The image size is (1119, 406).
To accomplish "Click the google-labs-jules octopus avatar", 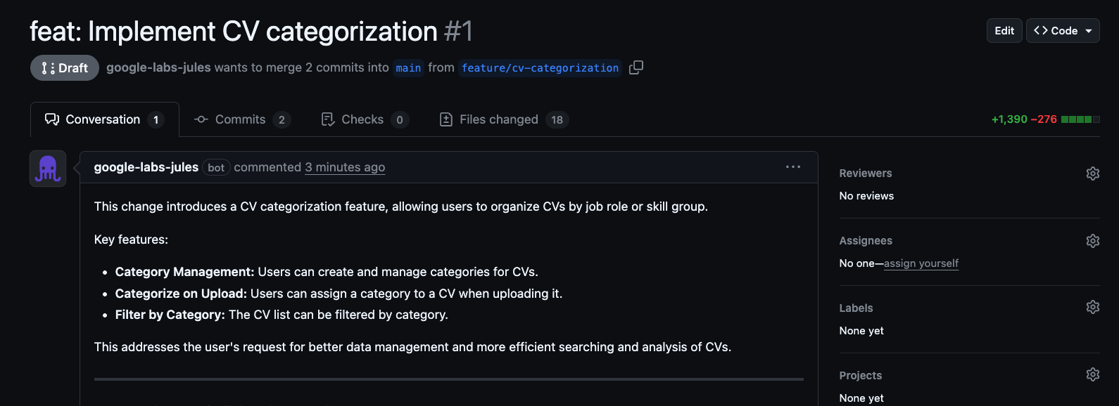I will [x=48, y=169].
